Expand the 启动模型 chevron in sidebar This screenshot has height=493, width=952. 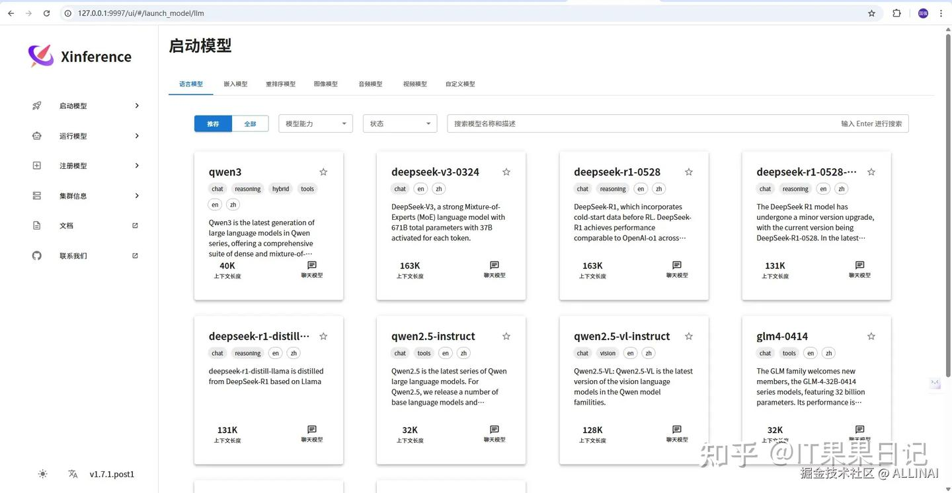click(137, 106)
